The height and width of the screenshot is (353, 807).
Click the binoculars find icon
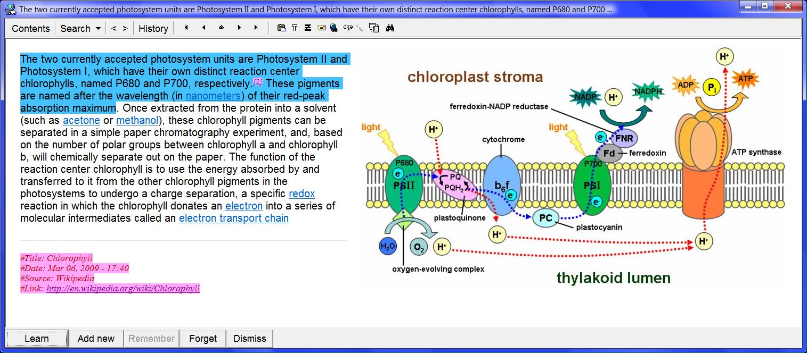[x=390, y=28]
